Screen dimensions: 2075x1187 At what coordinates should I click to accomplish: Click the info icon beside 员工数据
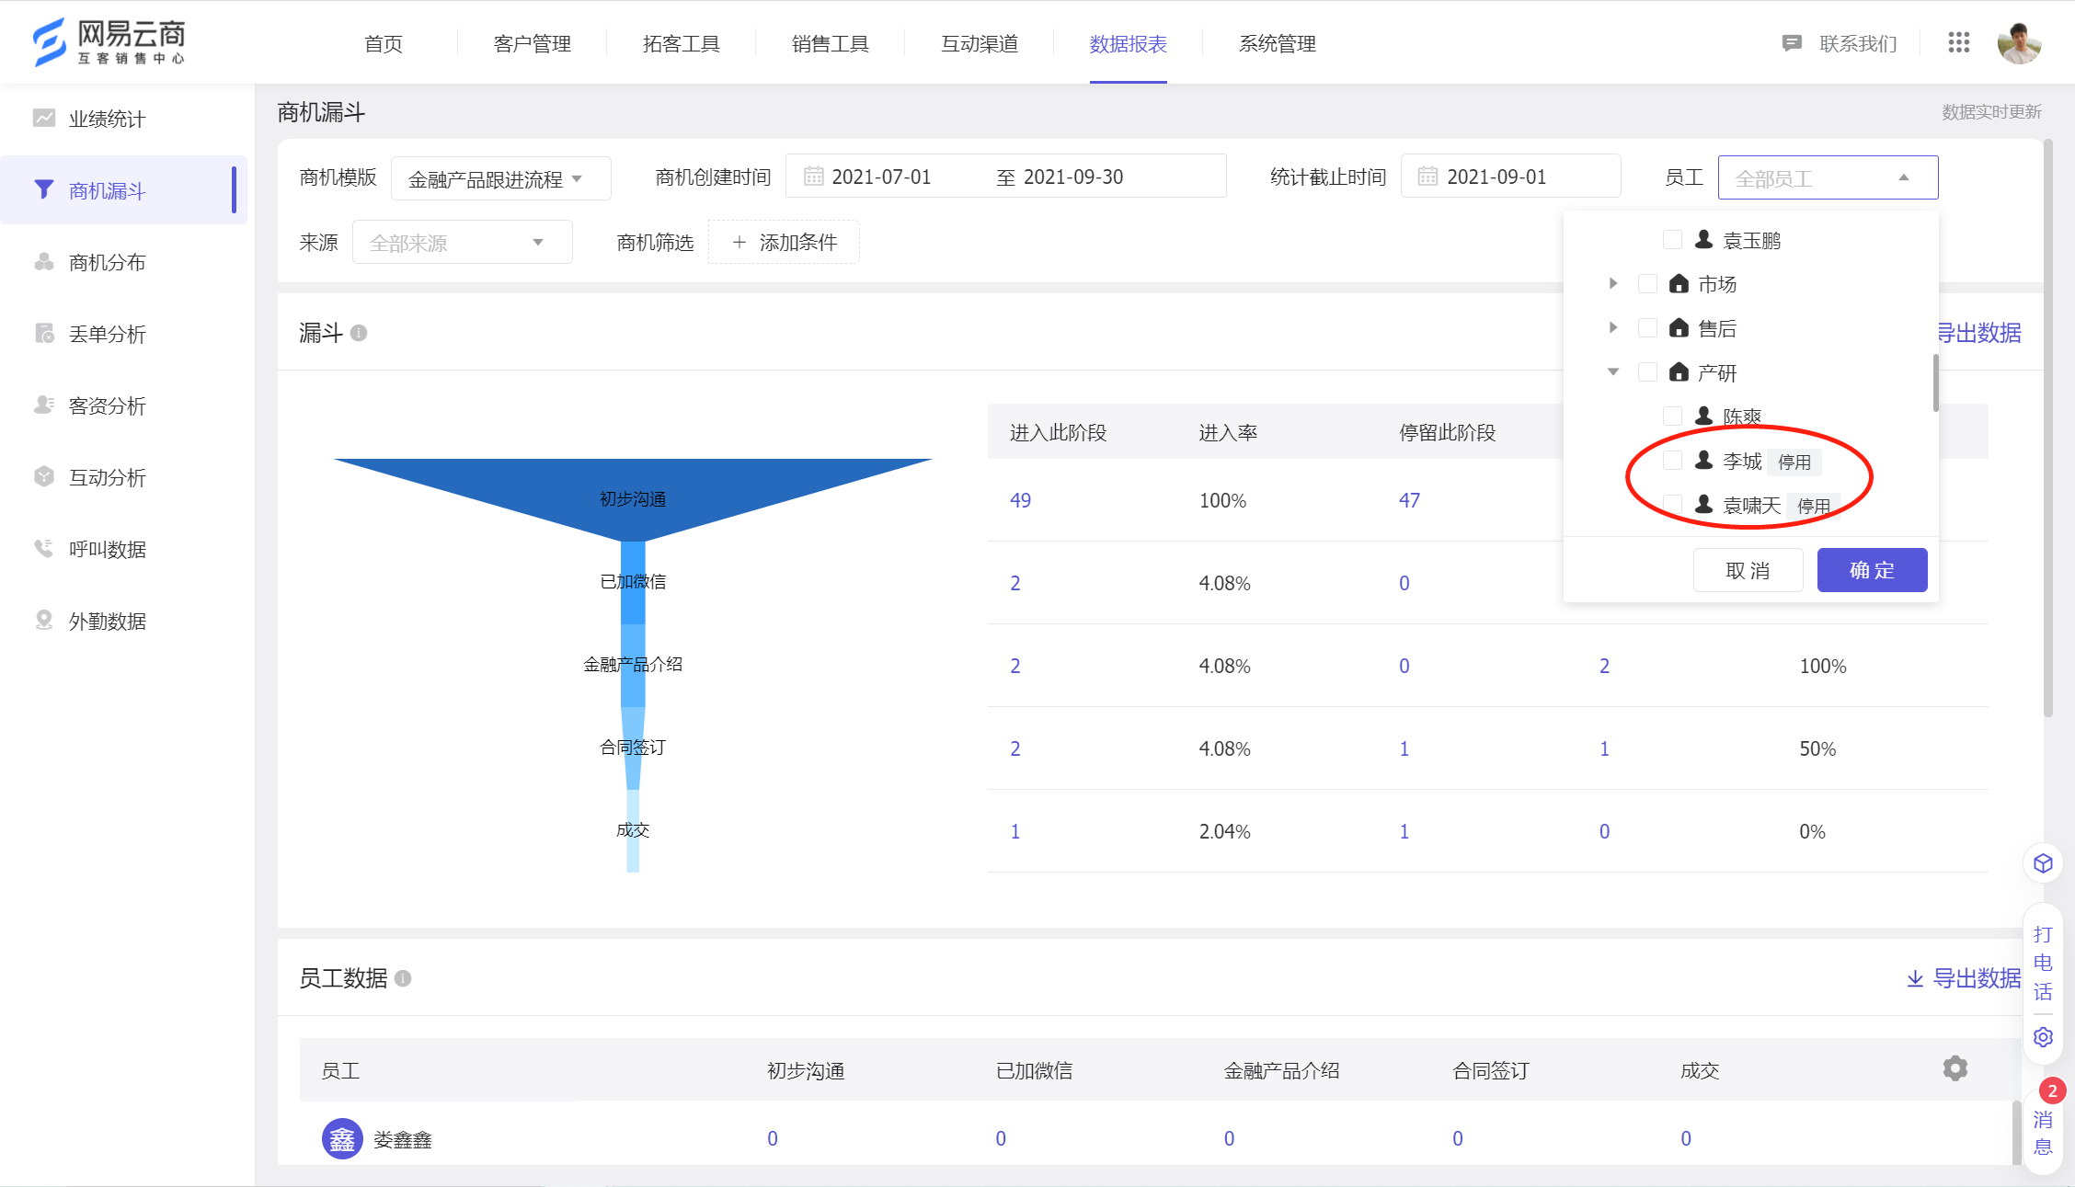tap(403, 978)
